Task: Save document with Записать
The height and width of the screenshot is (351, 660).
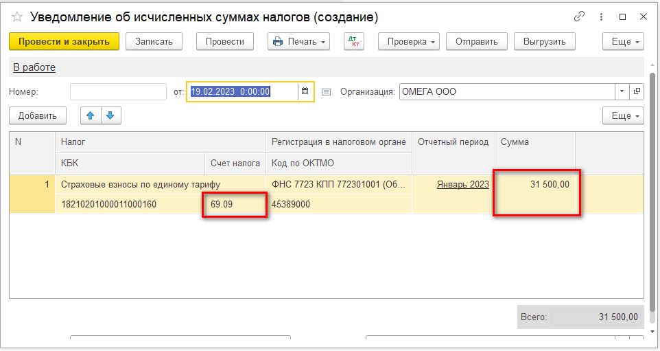Action: tap(154, 41)
